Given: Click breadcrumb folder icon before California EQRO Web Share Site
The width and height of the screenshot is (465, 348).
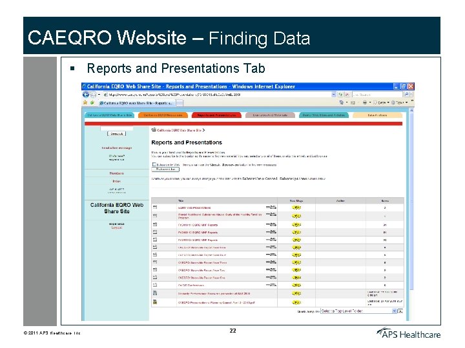Looking at the screenshot, I should (x=154, y=130).
